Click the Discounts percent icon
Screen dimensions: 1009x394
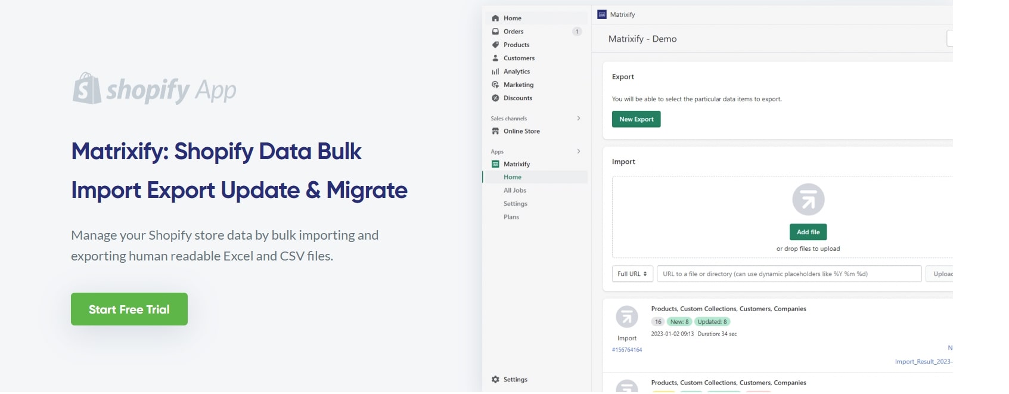tap(495, 98)
